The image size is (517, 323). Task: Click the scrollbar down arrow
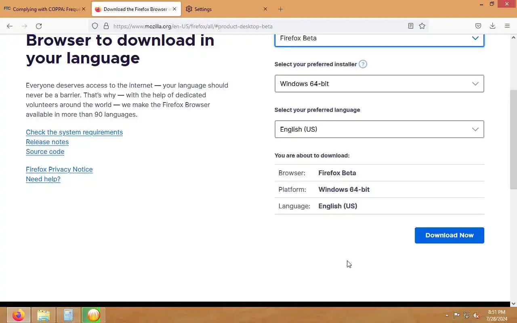(x=513, y=304)
